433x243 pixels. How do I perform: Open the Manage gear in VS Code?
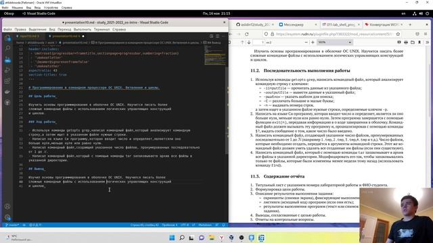coord(7,217)
